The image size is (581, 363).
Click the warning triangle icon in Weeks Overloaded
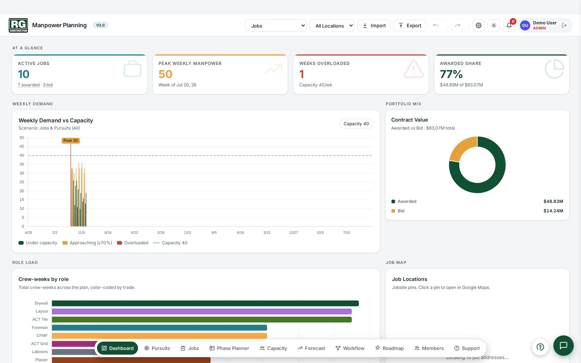pyautogui.click(x=414, y=69)
